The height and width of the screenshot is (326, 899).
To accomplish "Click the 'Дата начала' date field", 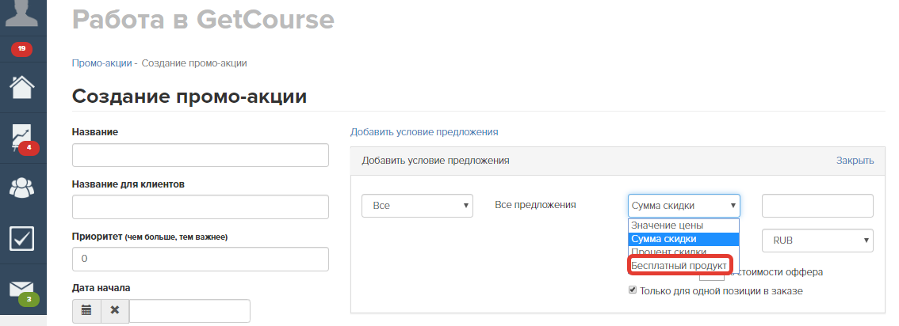I will point(189,310).
